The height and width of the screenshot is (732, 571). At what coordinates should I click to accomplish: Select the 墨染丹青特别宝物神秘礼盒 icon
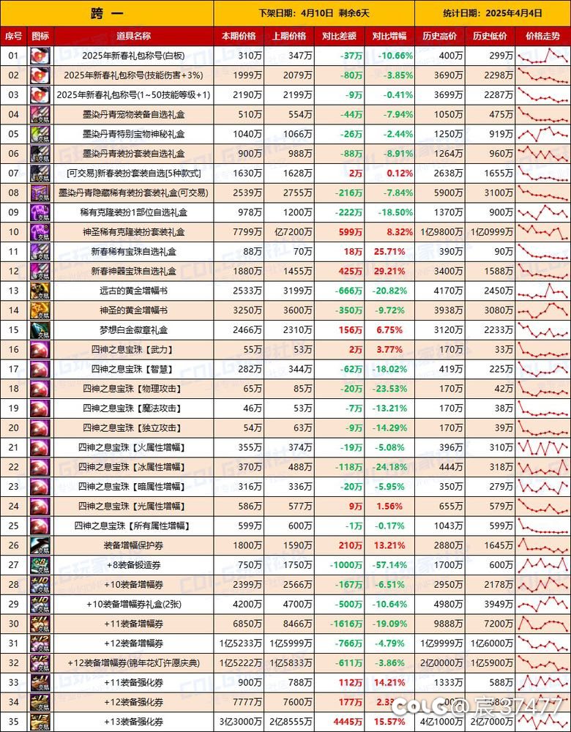(40, 135)
